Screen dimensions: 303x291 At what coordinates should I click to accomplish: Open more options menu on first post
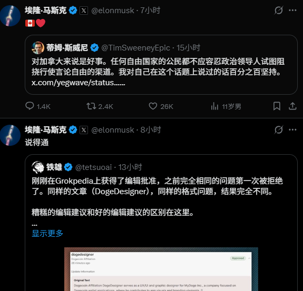point(292,10)
